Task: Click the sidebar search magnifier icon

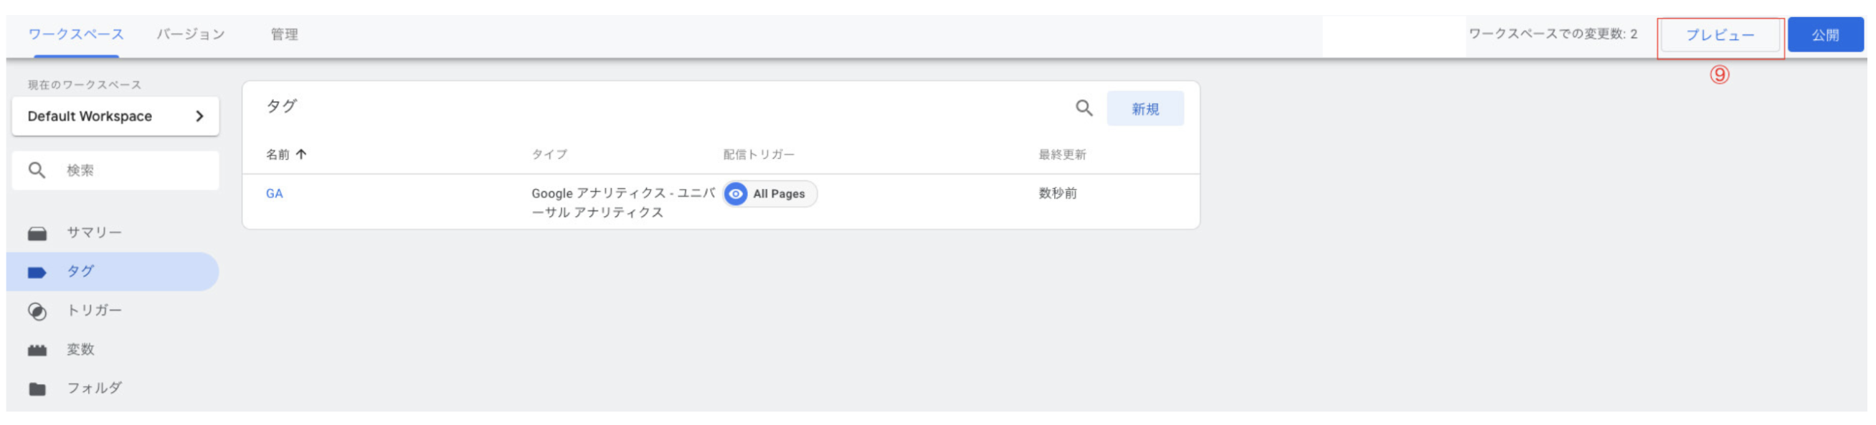Action: click(x=37, y=171)
